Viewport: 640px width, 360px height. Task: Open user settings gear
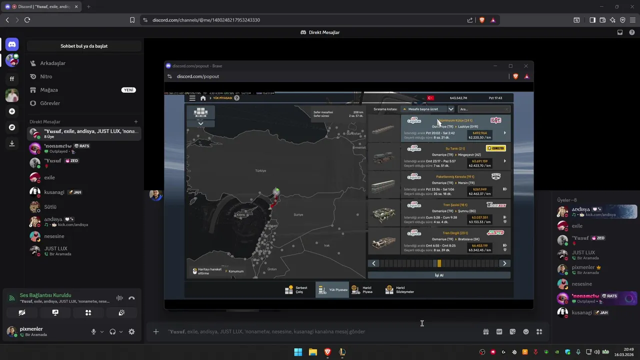(131, 331)
